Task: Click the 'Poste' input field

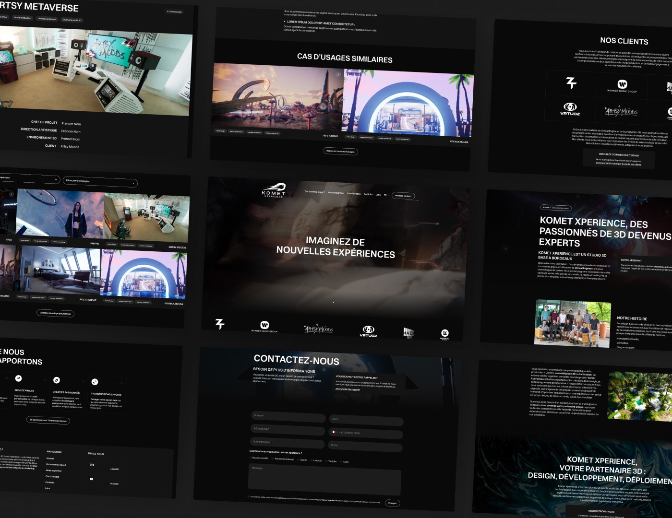Action: point(365,446)
